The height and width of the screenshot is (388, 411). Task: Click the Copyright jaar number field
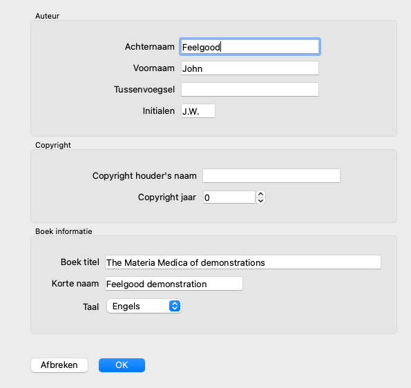click(229, 197)
